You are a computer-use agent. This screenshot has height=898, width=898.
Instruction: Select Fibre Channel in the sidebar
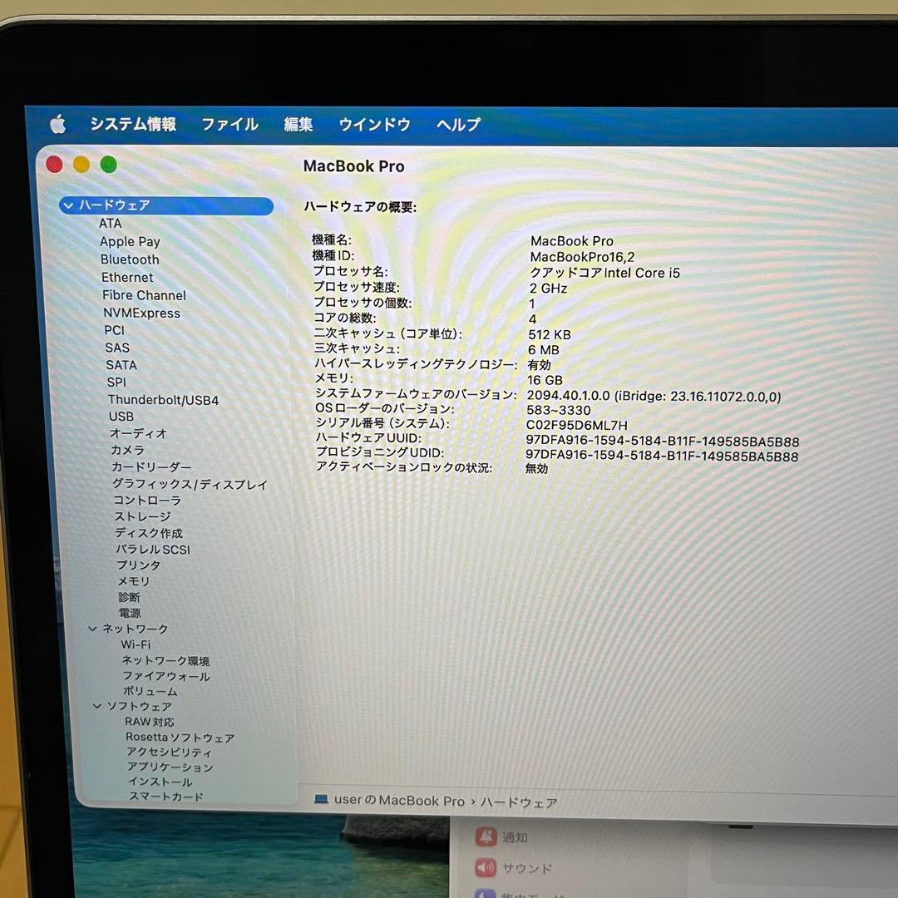point(144,295)
